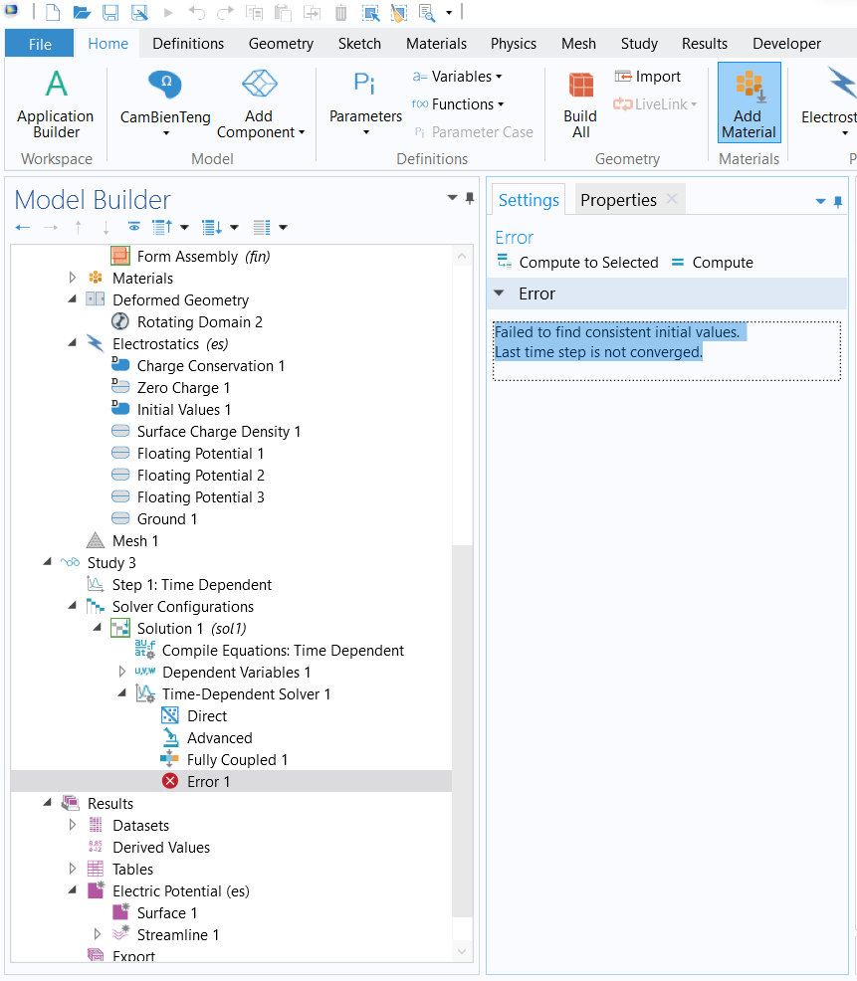Open the Settings window options dropdown arrow
The image size is (857, 981).
coord(820,201)
